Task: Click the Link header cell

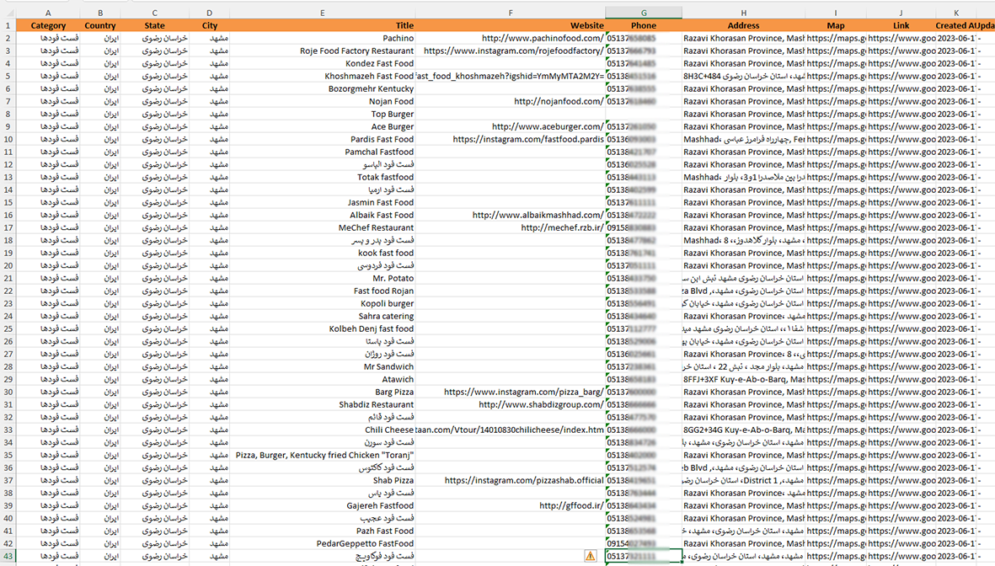Action: 901,25
